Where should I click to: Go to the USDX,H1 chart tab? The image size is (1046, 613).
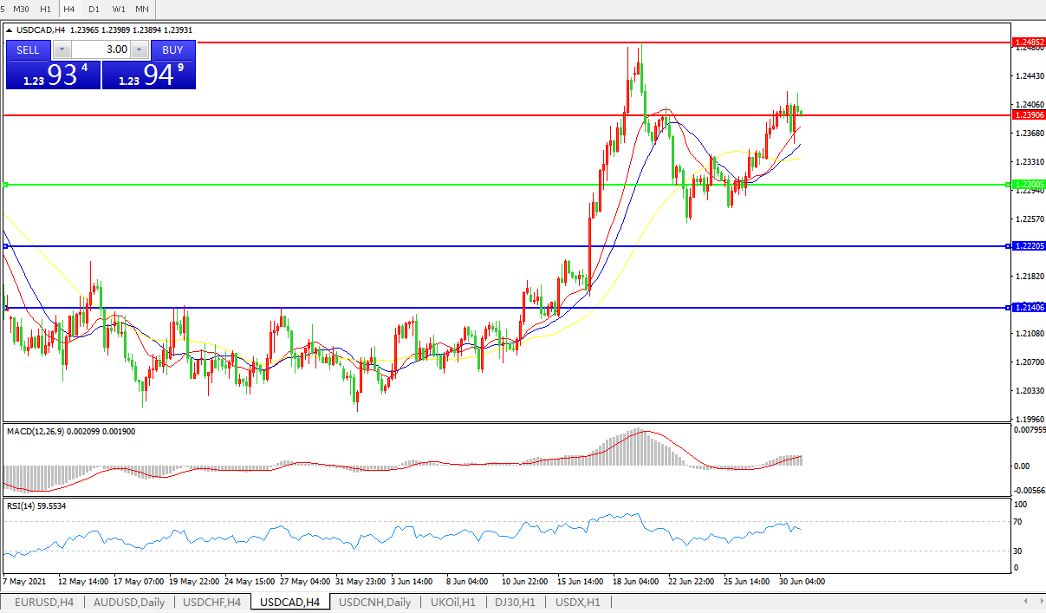577,602
